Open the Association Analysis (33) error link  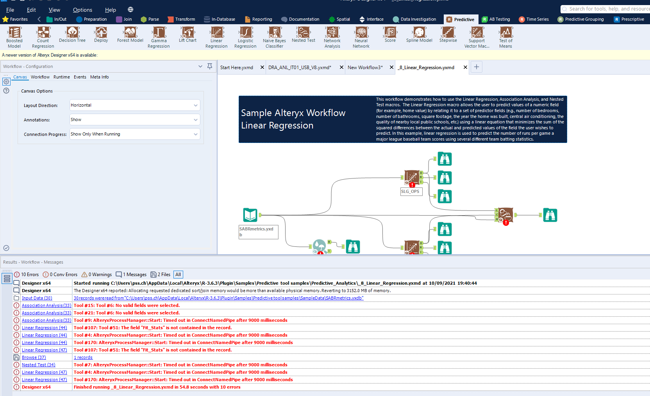[46, 305]
